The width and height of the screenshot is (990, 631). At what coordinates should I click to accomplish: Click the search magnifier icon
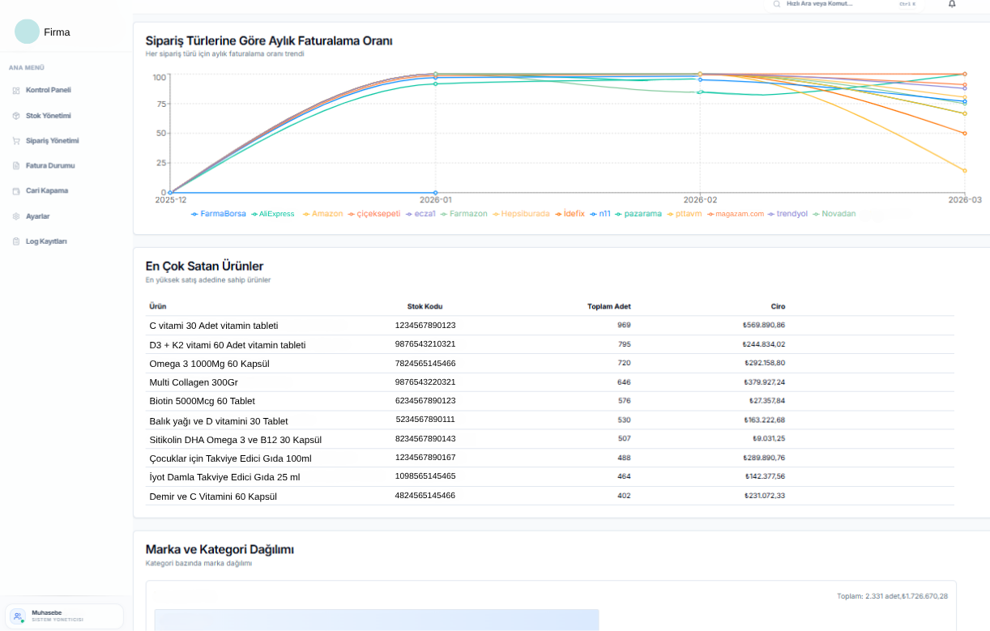[777, 4]
